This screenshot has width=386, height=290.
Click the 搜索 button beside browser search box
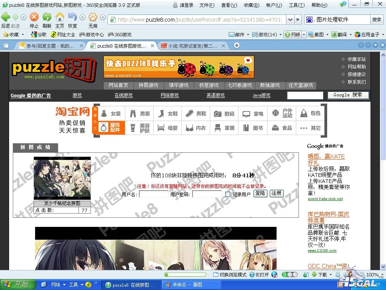pos(377,20)
